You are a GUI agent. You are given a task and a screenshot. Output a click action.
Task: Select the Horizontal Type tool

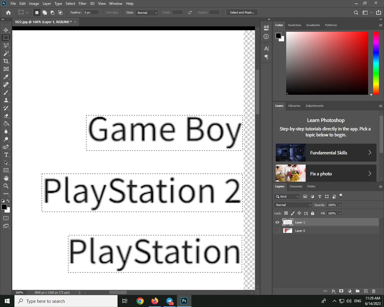pos(6,155)
